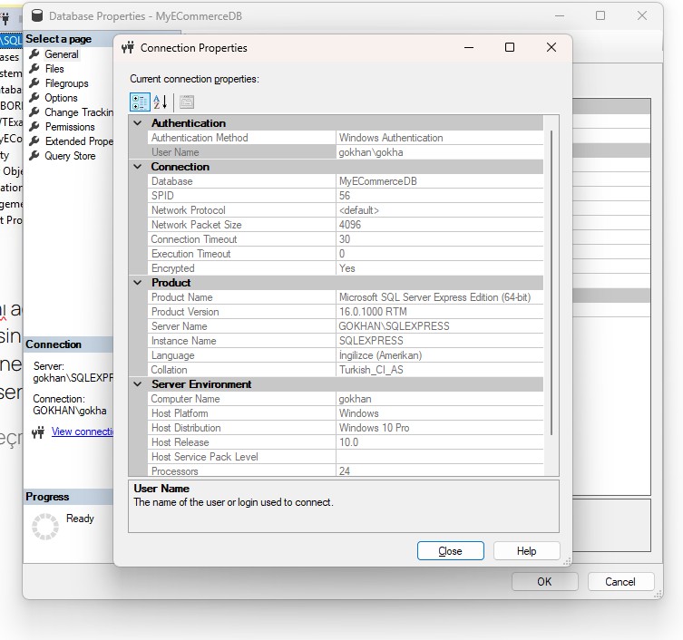Click the Filegroups page wrench icon
Viewport: 683px width, 640px height.
coord(34,83)
